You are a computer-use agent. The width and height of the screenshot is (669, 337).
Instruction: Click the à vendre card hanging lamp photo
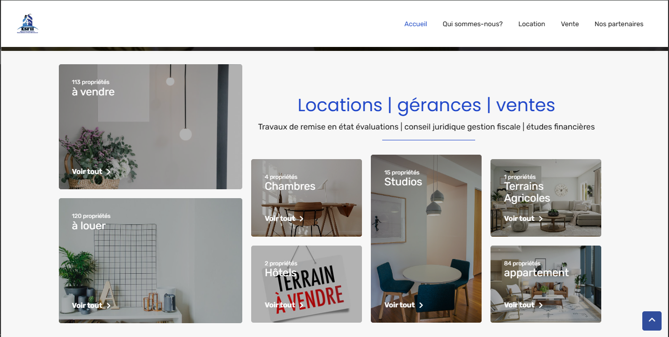pos(150,126)
